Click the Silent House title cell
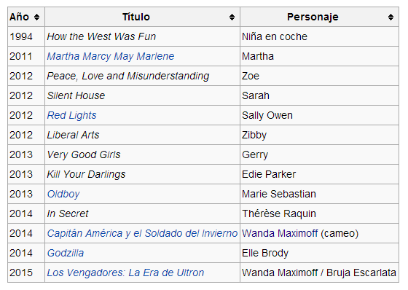Viewport: 408px width, 290px height. pyautogui.click(x=142, y=95)
